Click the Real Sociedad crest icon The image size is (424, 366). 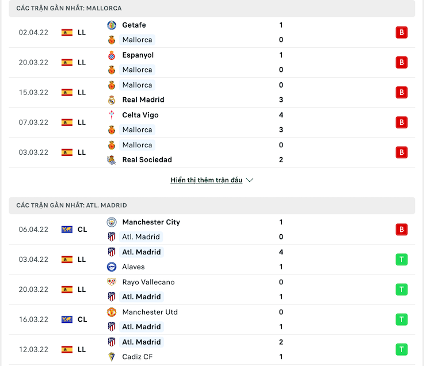(x=112, y=159)
